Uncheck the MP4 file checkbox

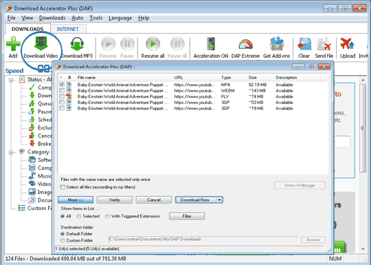pos(62,85)
